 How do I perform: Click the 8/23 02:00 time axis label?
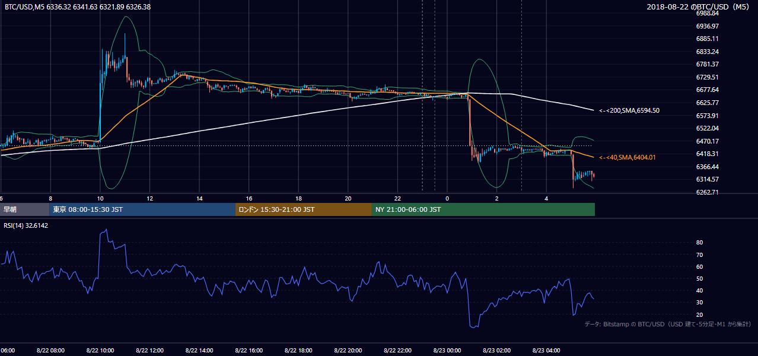coord(497,351)
